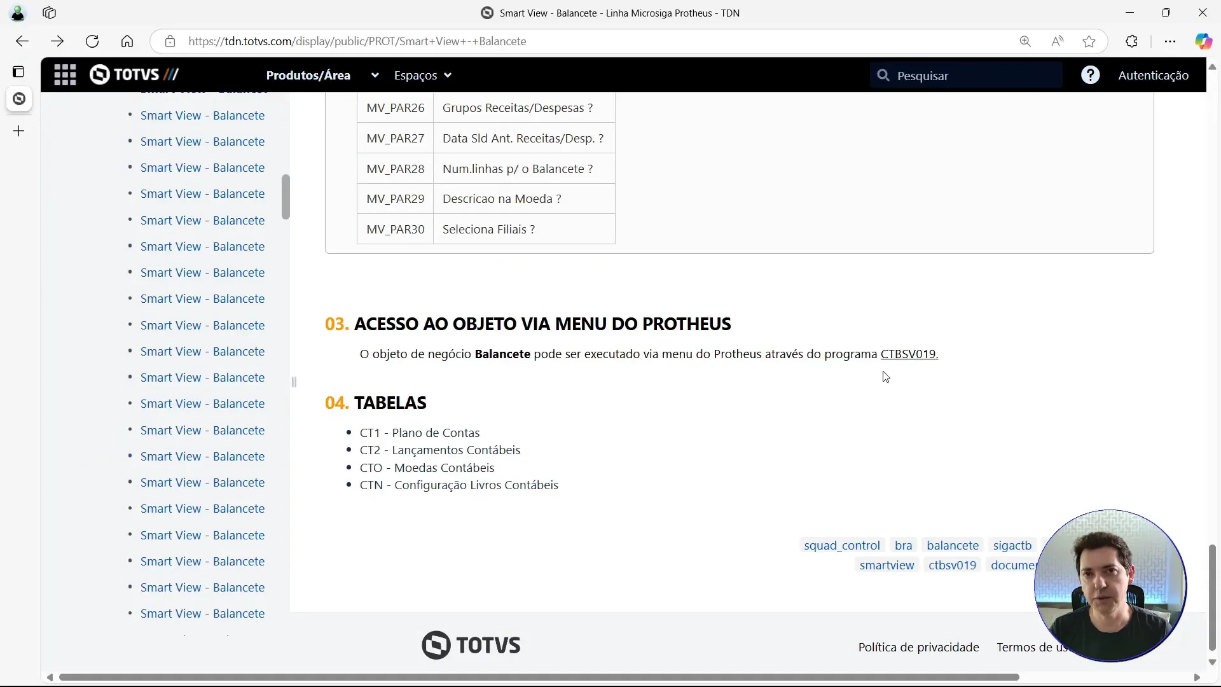Open the ctbsv019 label tag

coord(952,565)
